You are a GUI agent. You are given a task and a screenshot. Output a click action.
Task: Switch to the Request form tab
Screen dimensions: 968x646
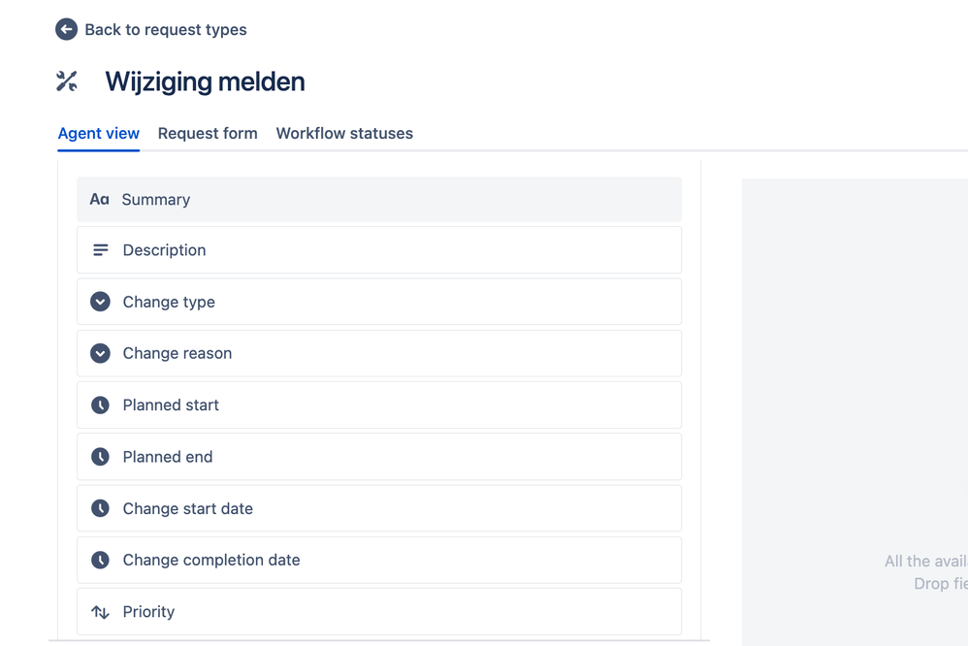tap(208, 133)
